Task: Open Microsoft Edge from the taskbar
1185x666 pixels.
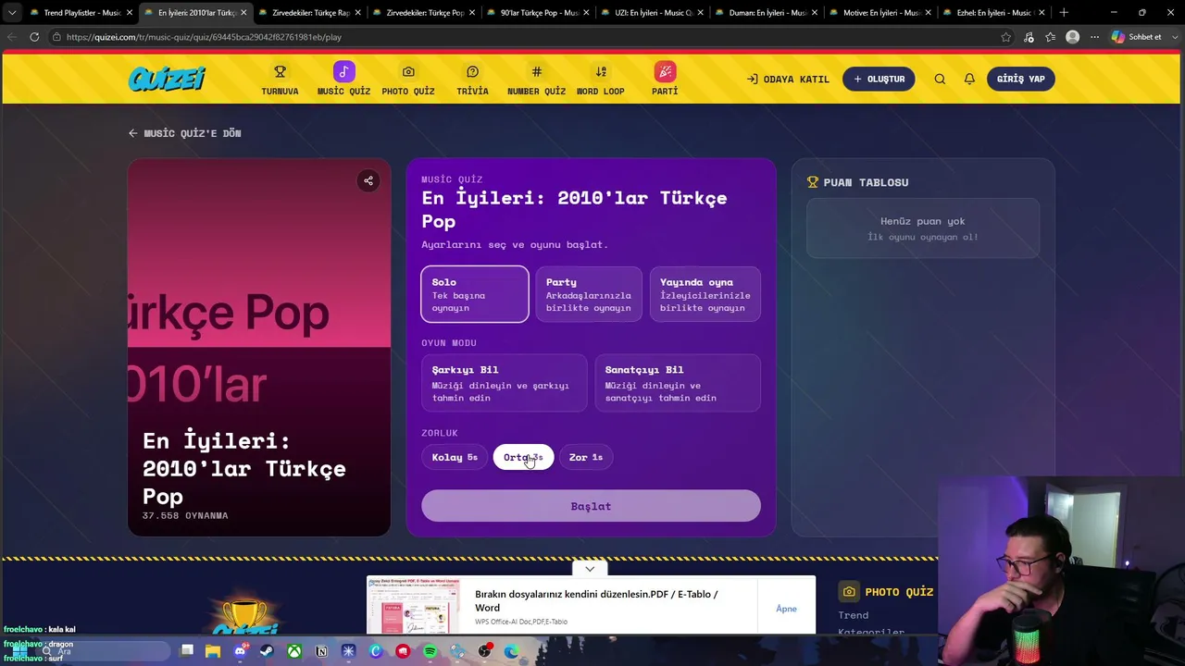Action: (x=511, y=651)
